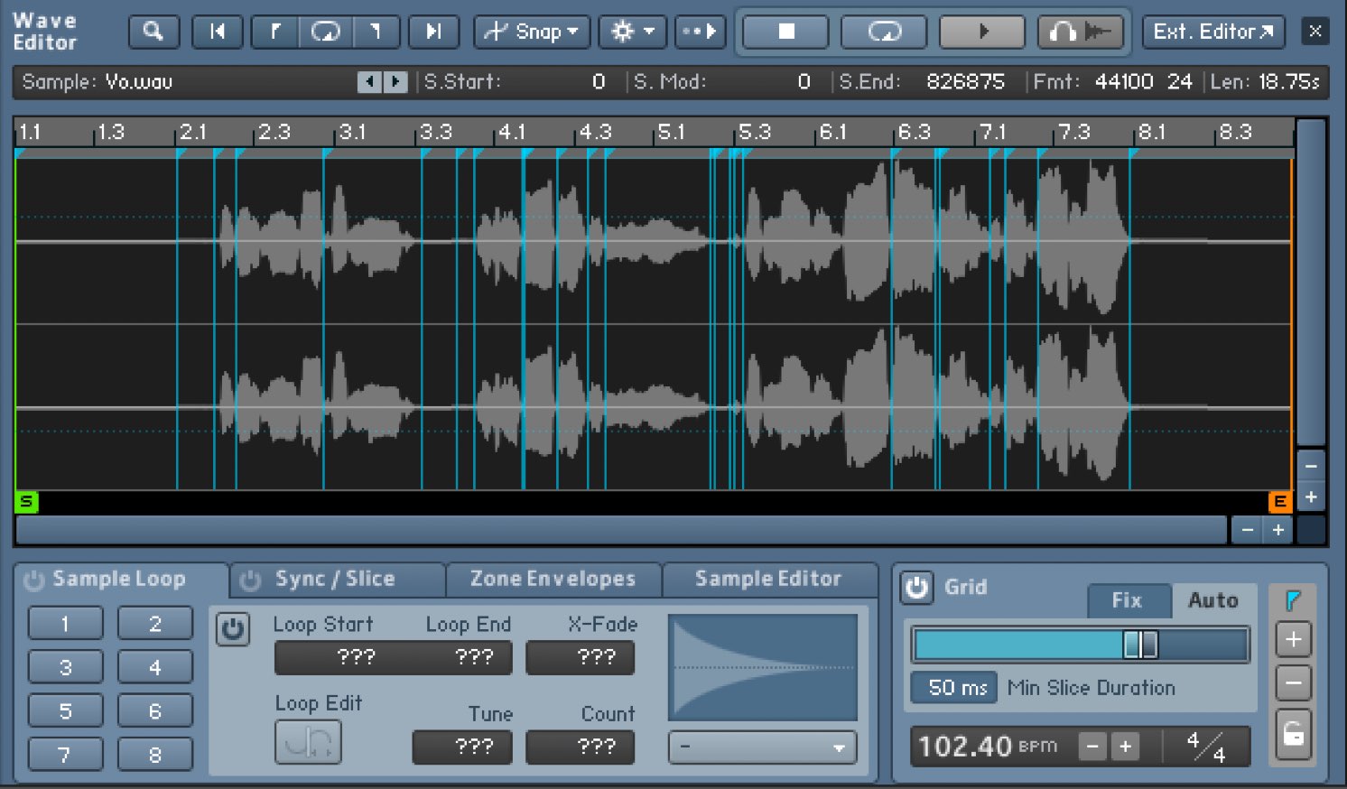Jump to loop start marker button
Image resolution: width=1347 pixels, height=789 pixels.
click(x=275, y=32)
